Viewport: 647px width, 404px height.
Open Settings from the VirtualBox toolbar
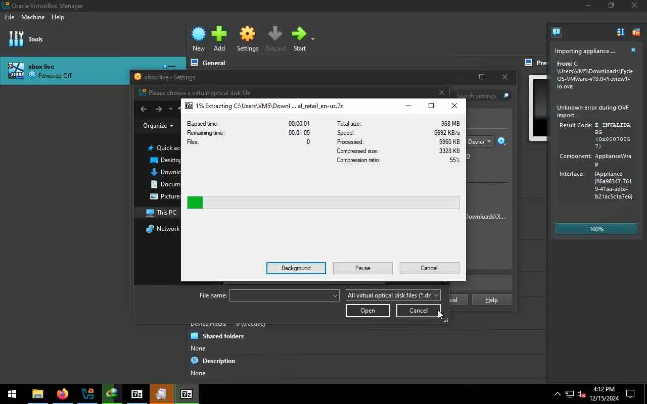coord(247,39)
